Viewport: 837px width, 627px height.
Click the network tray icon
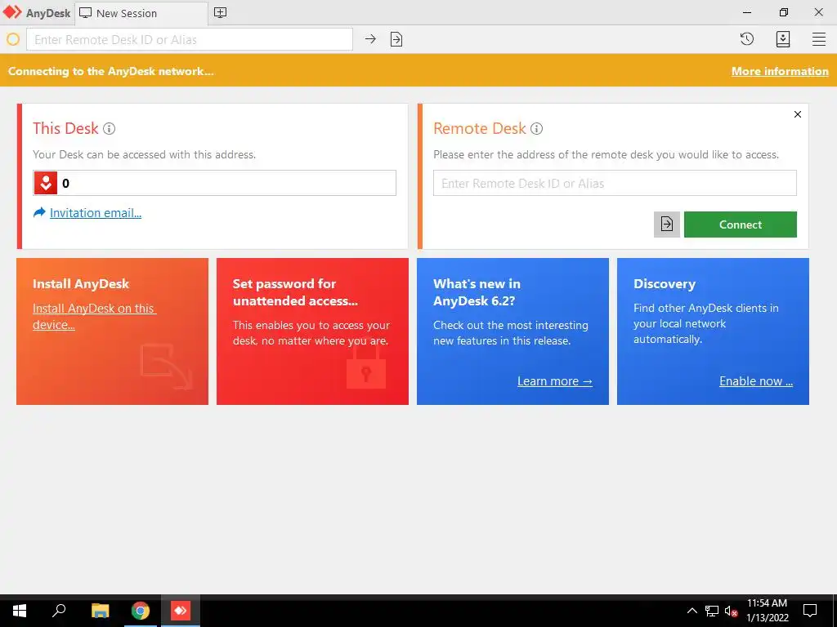(x=712, y=611)
